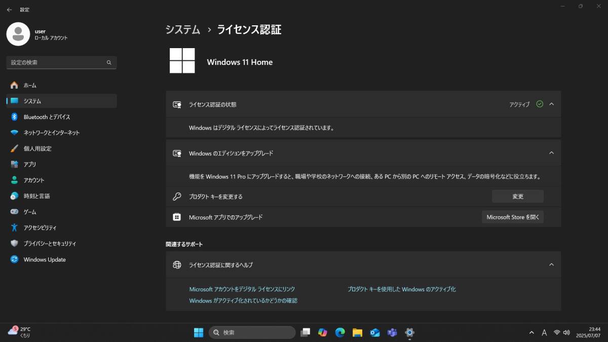The height and width of the screenshot is (342, 608).
Task: Open the weather widget showing 29°C
Action: 20,332
